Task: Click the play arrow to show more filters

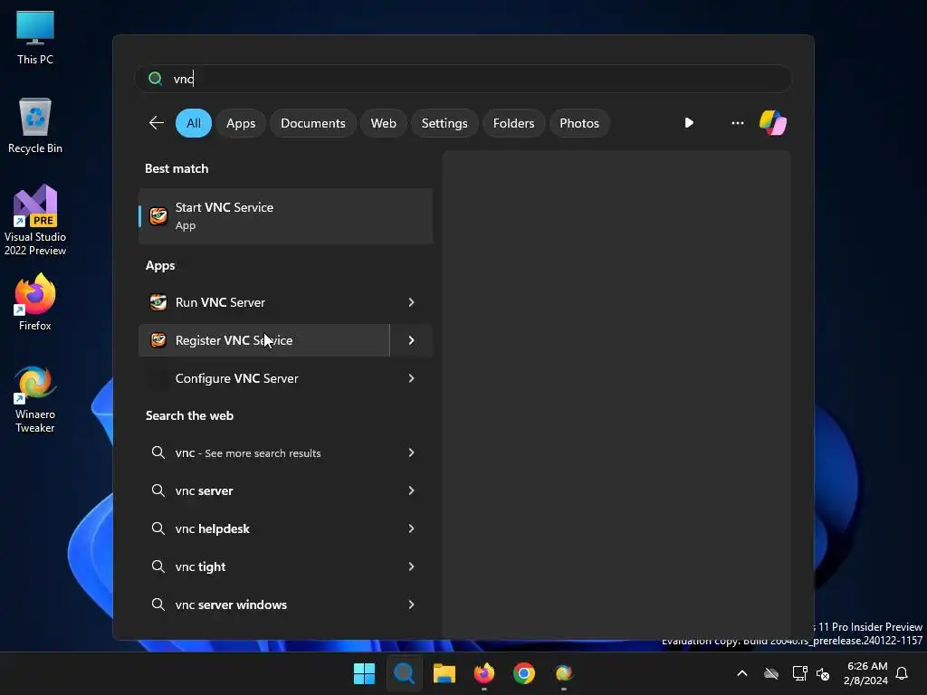Action: (689, 123)
